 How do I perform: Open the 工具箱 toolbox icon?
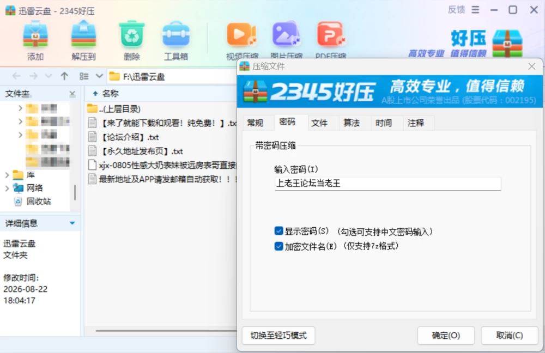(176, 40)
